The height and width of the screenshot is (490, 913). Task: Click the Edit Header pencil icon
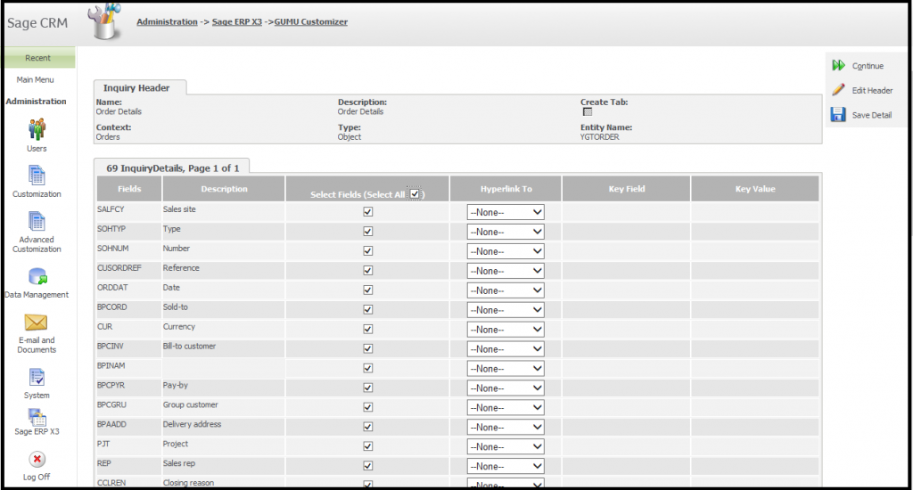tap(838, 90)
